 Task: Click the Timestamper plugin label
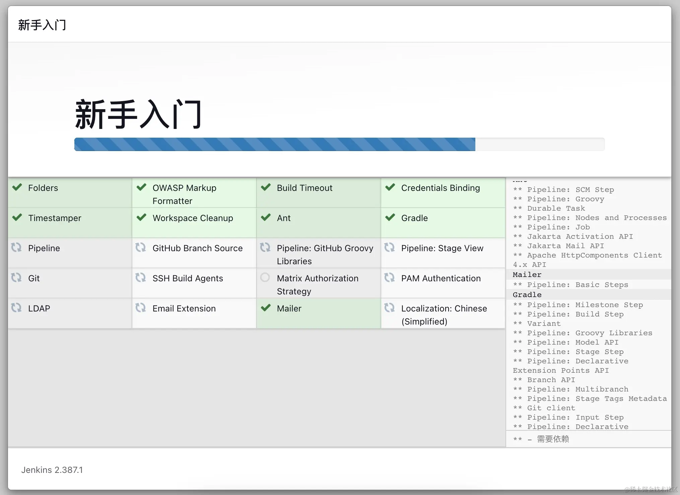click(x=55, y=218)
